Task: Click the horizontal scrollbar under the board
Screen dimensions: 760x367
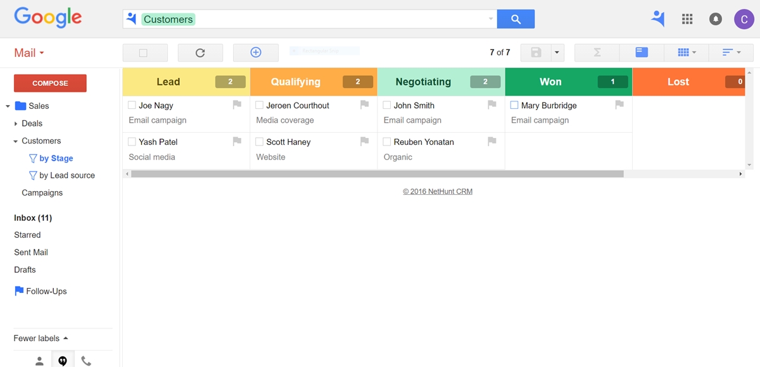Action: click(x=377, y=173)
